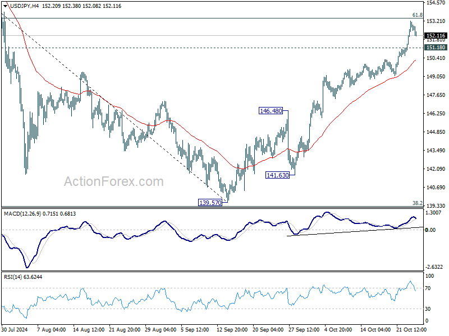Select the USDJPY,H4 symbol title text
Image resolution: width=449 pixels, height=336 pixels.
point(24,6)
